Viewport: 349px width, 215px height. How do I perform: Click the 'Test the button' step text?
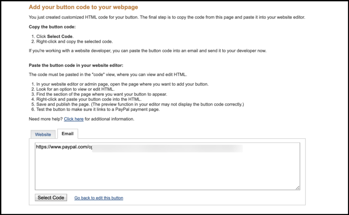point(100,109)
